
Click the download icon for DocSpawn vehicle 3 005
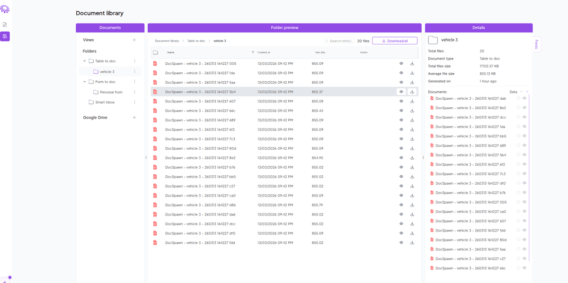click(412, 63)
